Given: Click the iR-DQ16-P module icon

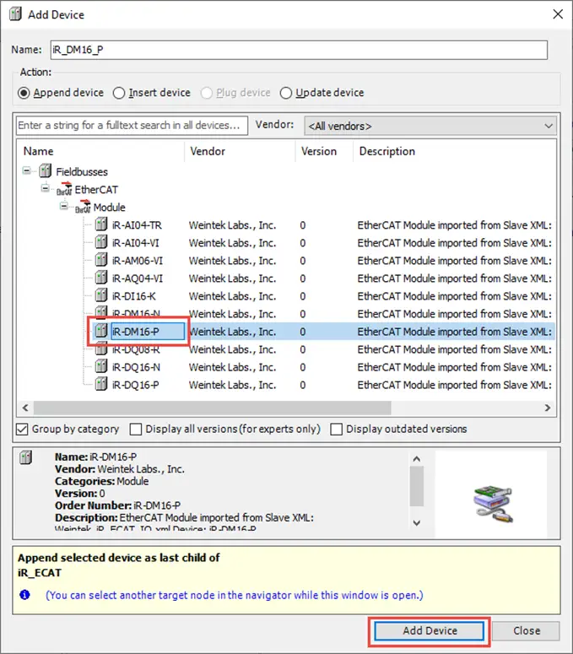Looking at the screenshot, I should coord(101,384).
